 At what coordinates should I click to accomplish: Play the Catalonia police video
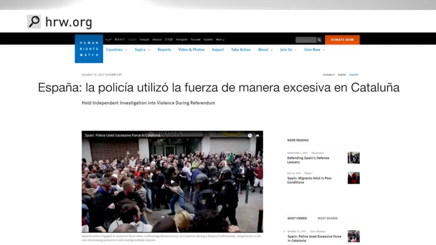point(173,182)
